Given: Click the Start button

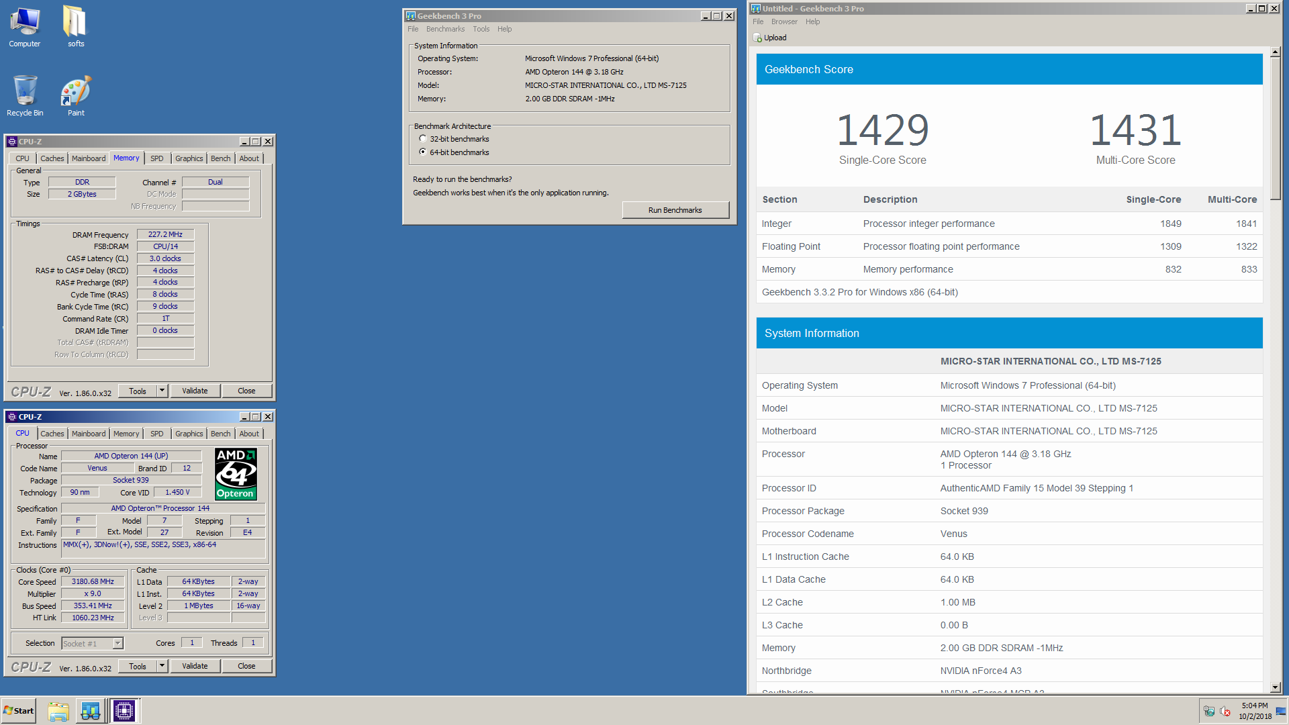Looking at the screenshot, I should point(19,711).
